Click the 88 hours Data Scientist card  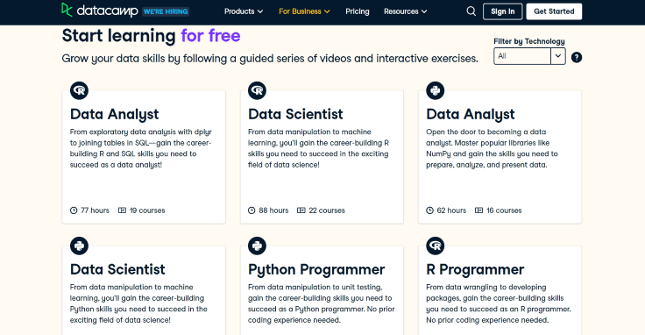pos(322,157)
